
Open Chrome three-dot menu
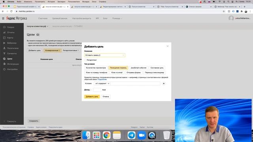(x=250, y=11)
